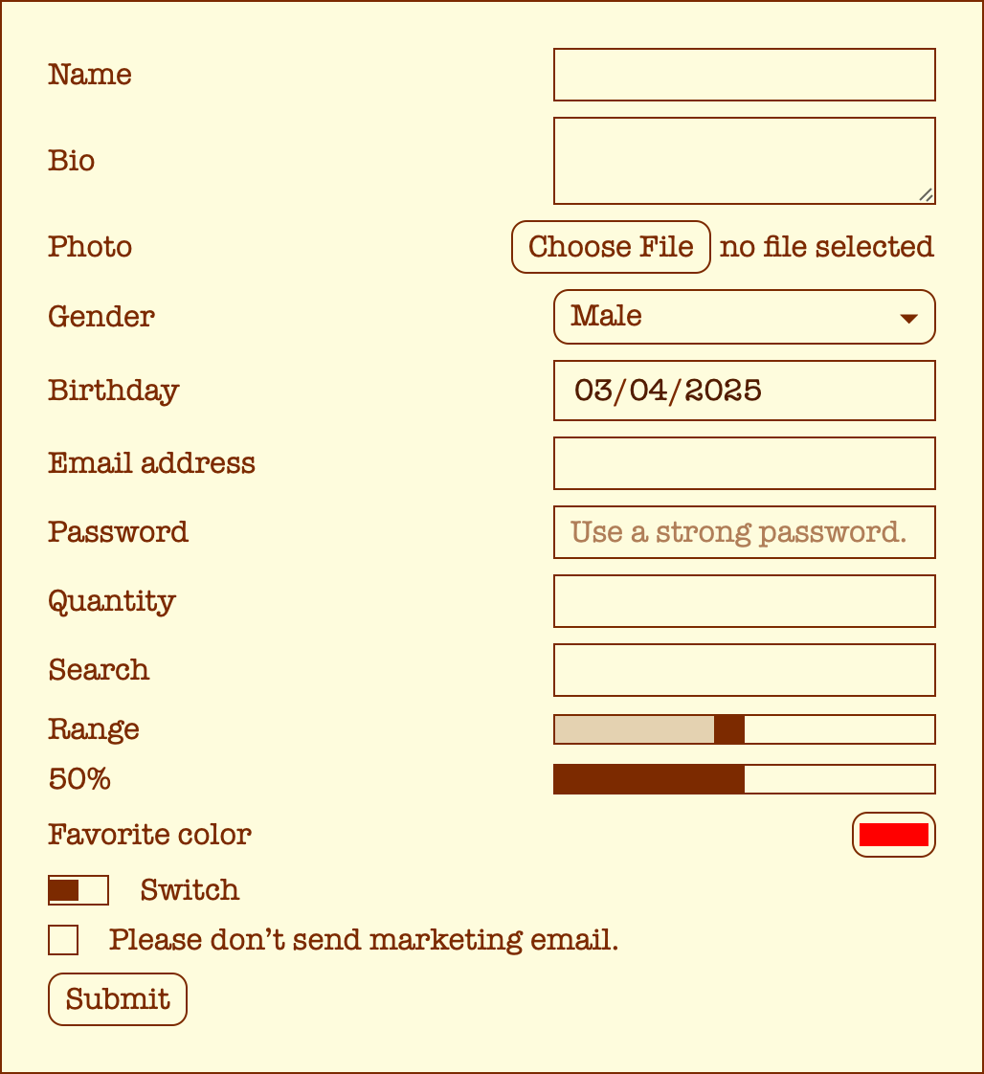The width and height of the screenshot is (984, 1074).
Task: Click the password field with strong password hint
Action: [744, 532]
